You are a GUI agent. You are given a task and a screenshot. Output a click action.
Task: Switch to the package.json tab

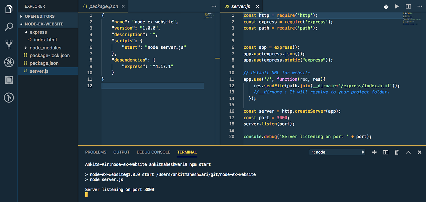[x=103, y=6]
